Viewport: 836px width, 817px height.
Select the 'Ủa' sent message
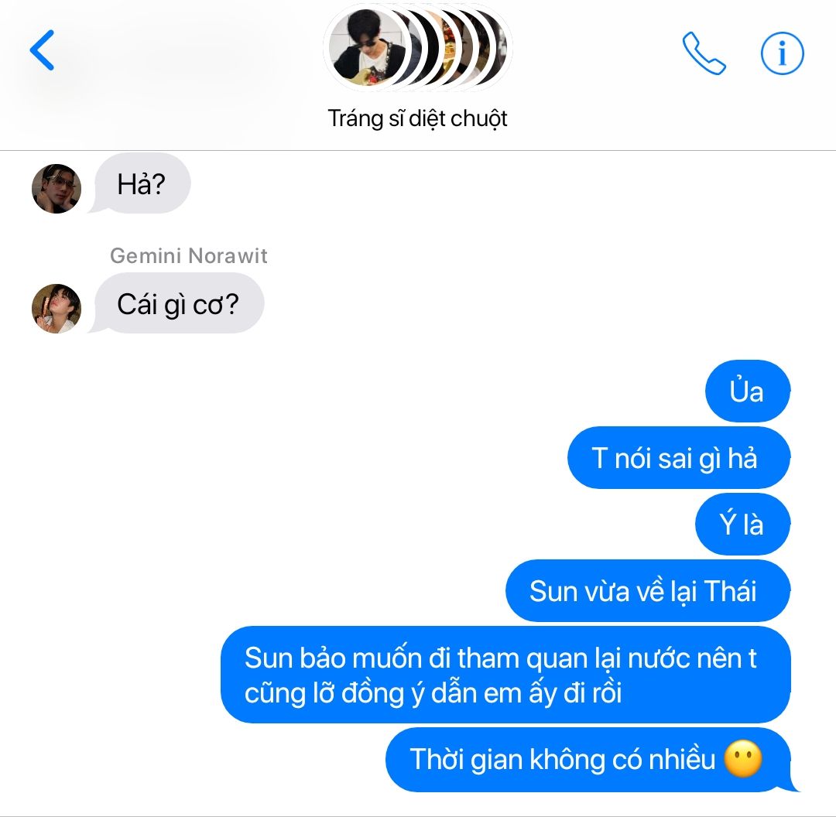pyautogui.click(x=748, y=391)
